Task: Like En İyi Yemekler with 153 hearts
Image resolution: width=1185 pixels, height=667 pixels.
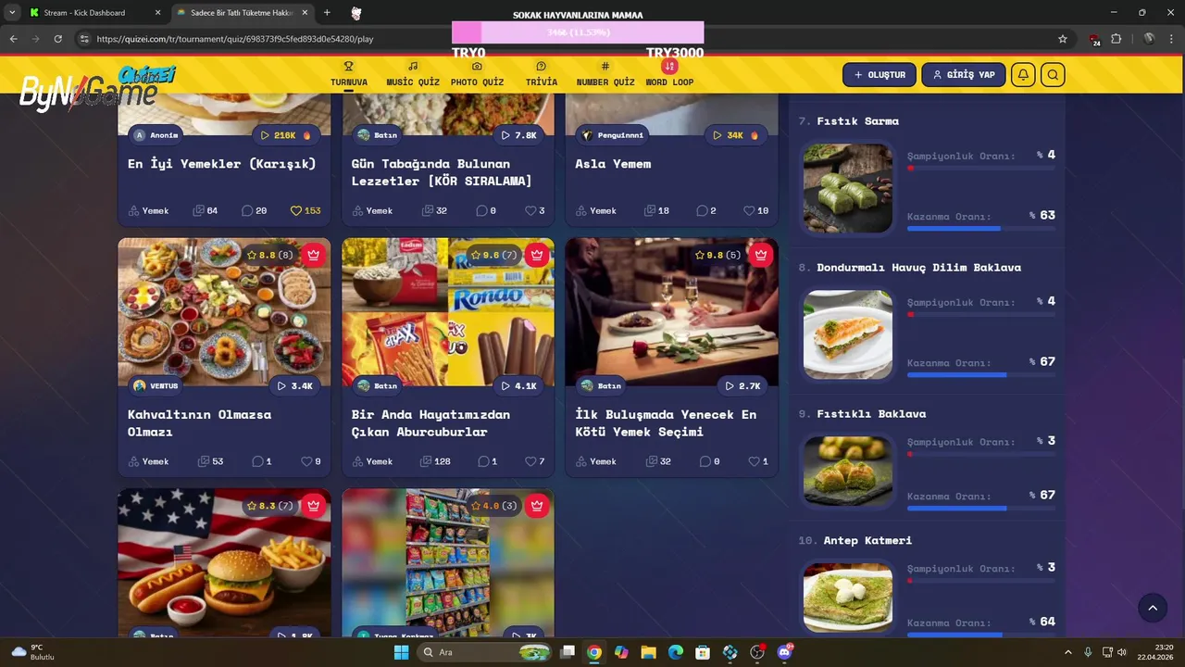Action: point(306,210)
